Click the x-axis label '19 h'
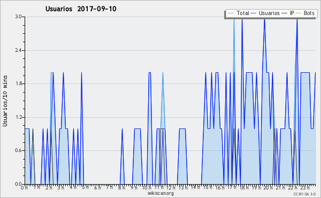The width and height of the screenshot is (321, 198). [256, 187]
